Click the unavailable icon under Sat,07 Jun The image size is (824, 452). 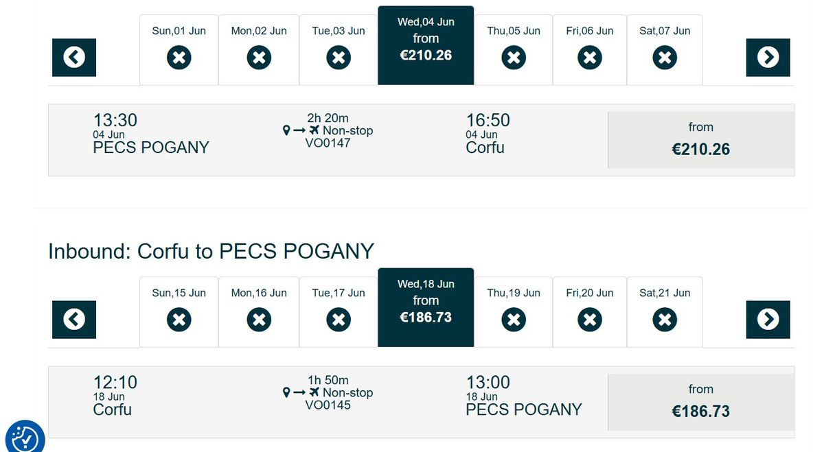pyautogui.click(x=664, y=58)
